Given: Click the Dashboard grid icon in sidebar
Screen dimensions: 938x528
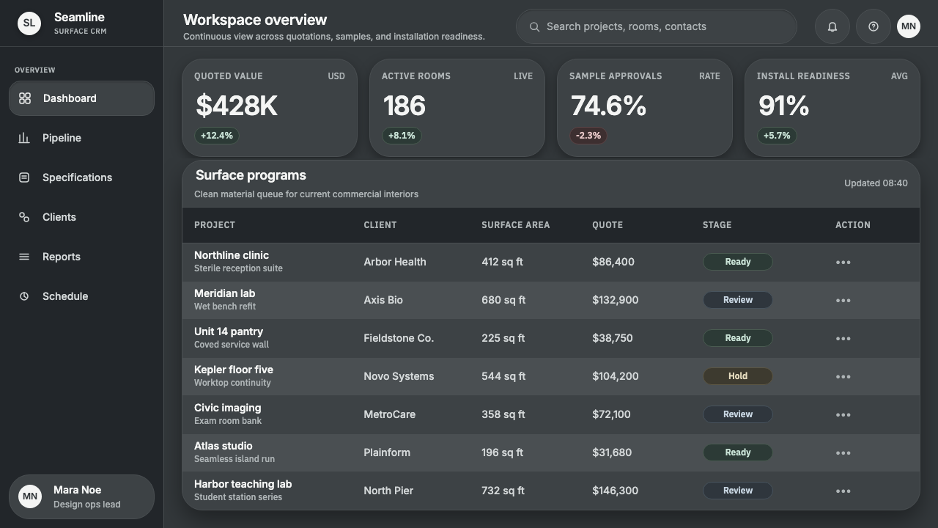Looking at the screenshot, I should (25, 98).
